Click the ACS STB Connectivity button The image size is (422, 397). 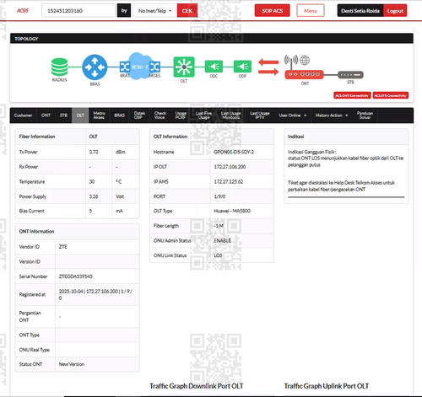pos(391,95)
